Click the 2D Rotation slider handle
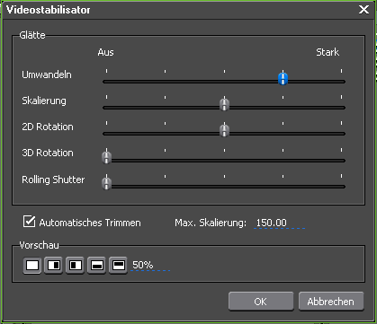The width and height of the screenshot is (377, 324). click(x=224, y=131)
